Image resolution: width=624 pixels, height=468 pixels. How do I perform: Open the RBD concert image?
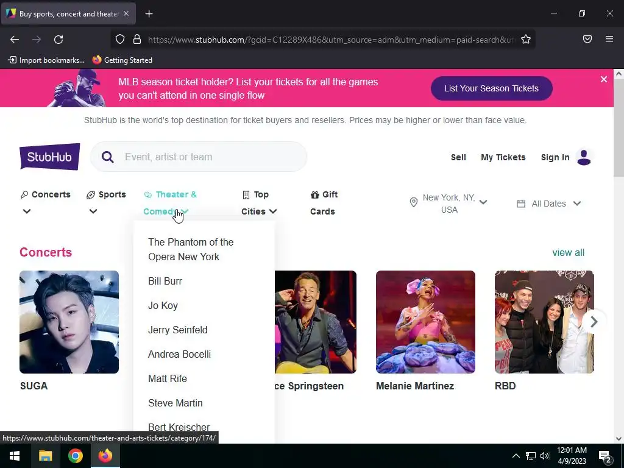point(544,322)
